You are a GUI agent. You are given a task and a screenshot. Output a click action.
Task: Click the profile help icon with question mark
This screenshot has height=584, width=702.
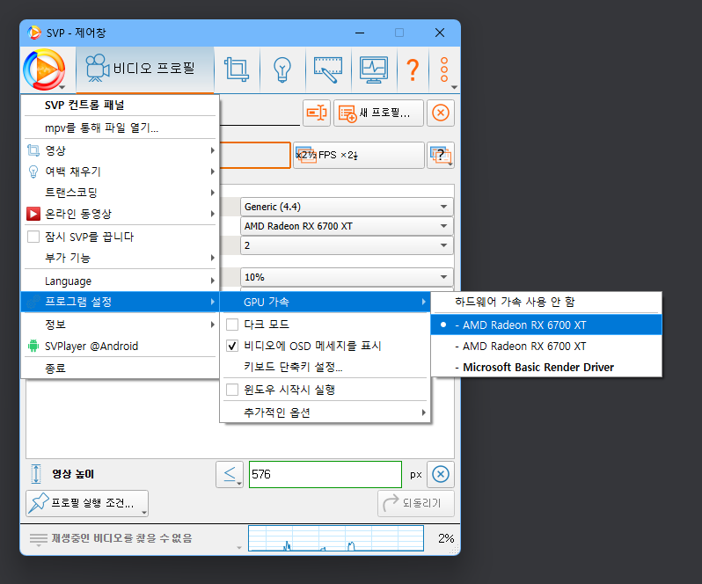pos(441,156)
